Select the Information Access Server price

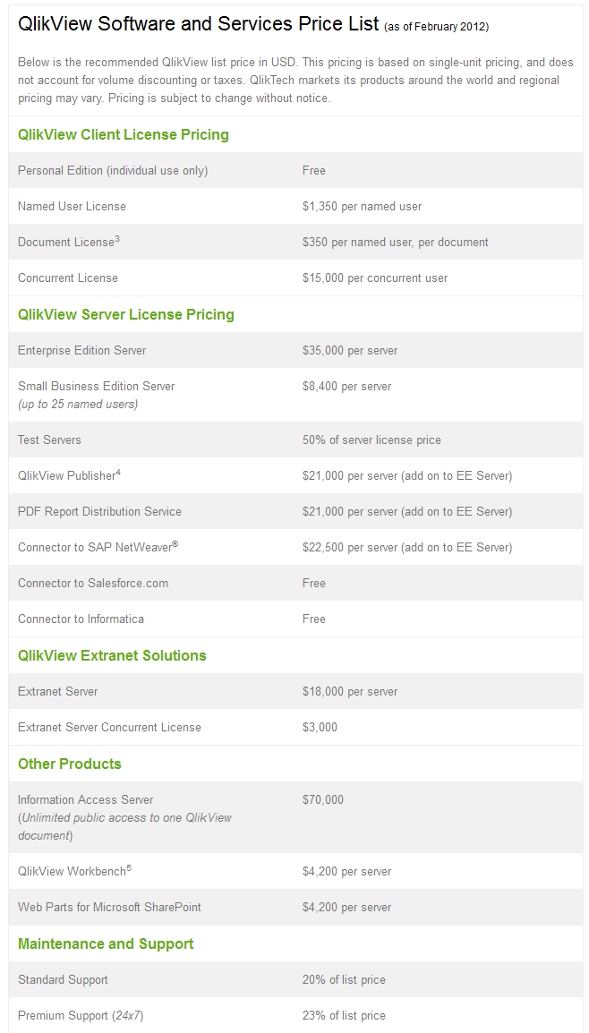323,799
